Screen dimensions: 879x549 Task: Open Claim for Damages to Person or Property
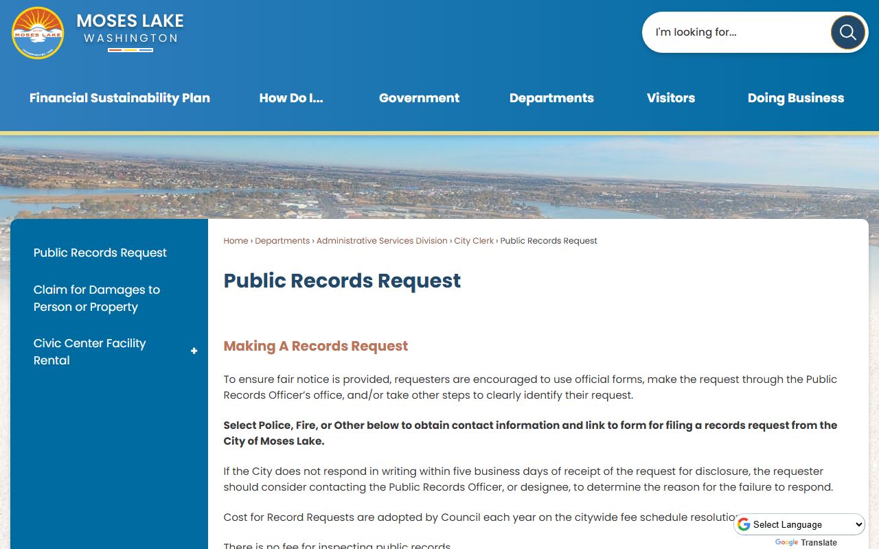pyautogui.click(x=97, y=299)
